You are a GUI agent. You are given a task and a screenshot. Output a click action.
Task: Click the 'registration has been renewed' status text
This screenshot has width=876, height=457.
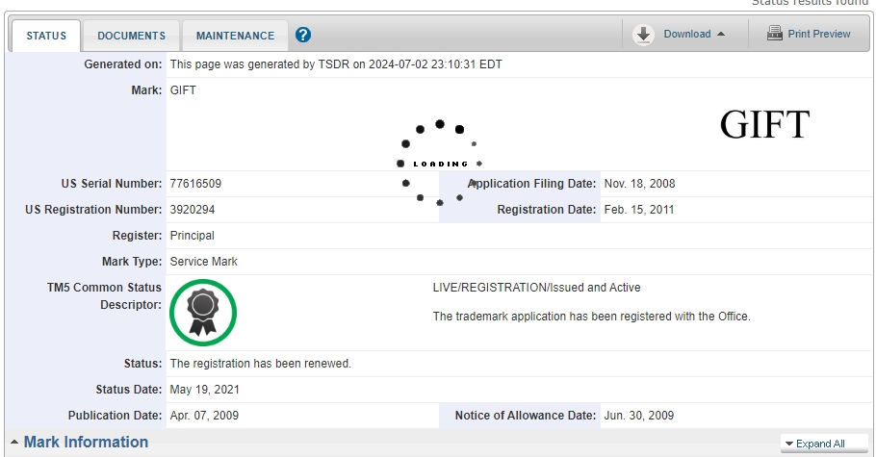pyautogui.click(x=260, y=364)
